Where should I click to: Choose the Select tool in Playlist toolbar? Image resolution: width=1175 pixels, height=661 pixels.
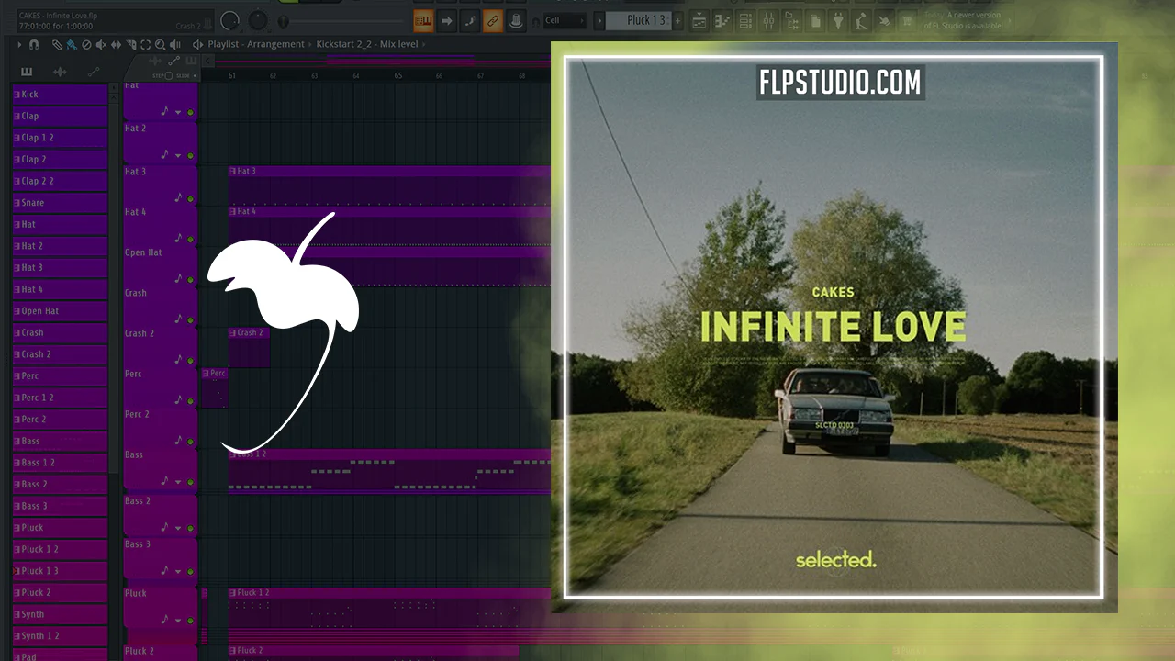coord(145,44)
